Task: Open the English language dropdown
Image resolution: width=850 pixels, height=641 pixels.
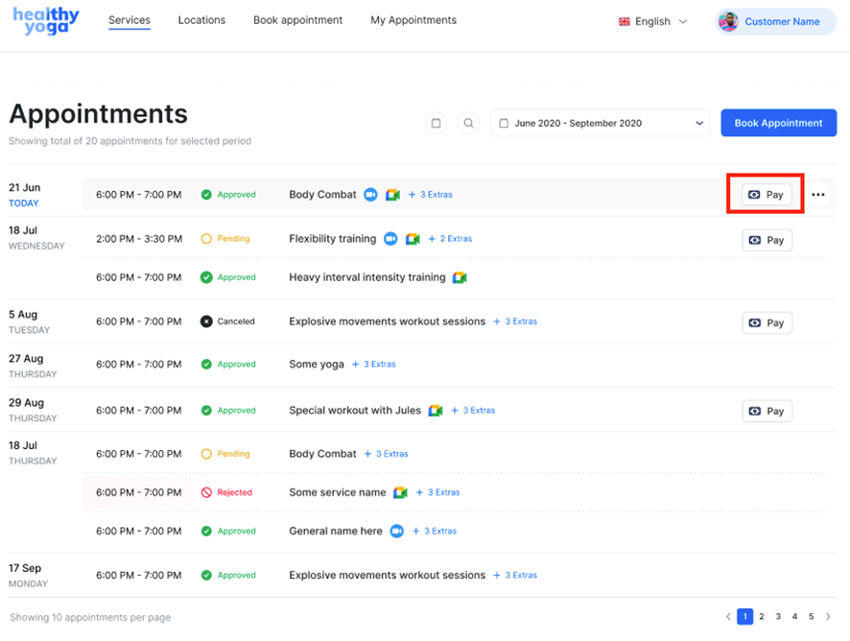Action: (653, 21)
